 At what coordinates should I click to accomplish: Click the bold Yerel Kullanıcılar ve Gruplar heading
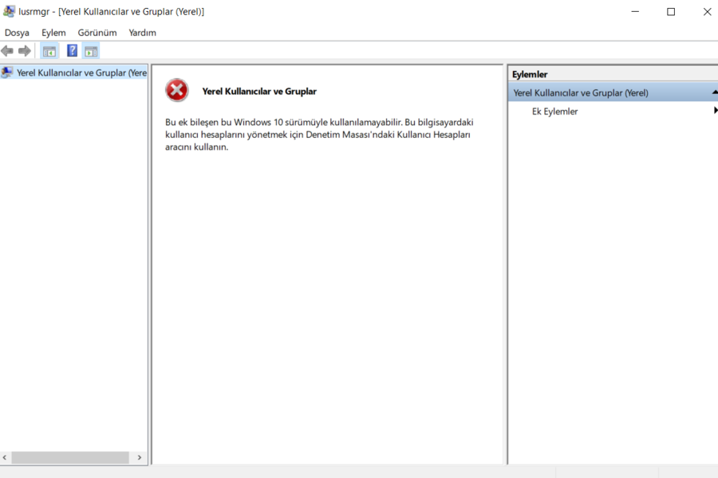click(x=259, y=92)
